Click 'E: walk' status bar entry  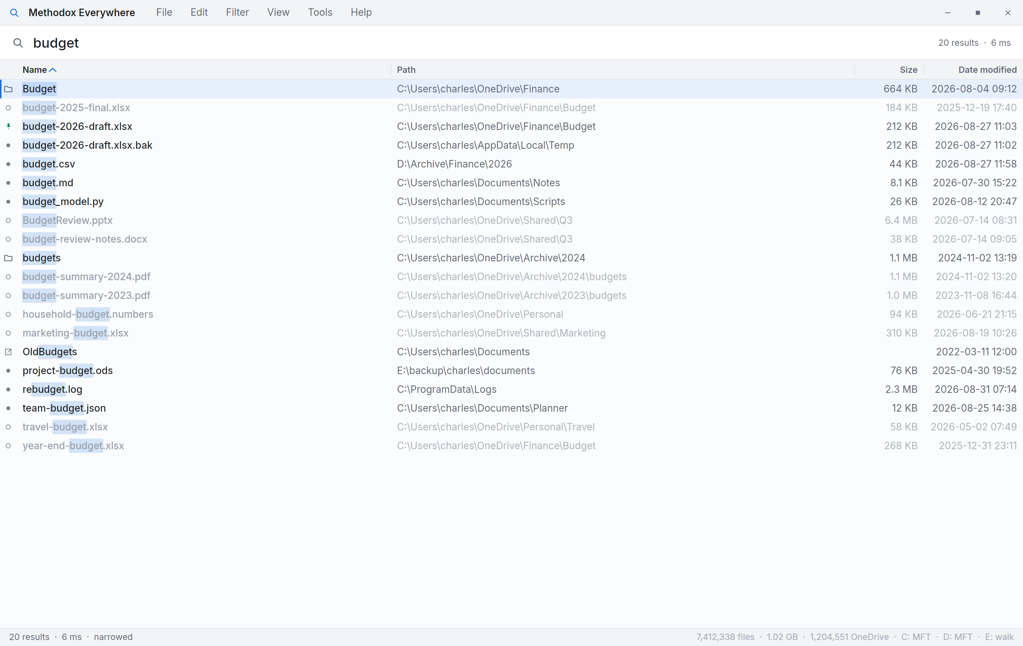tap(999, 637)
